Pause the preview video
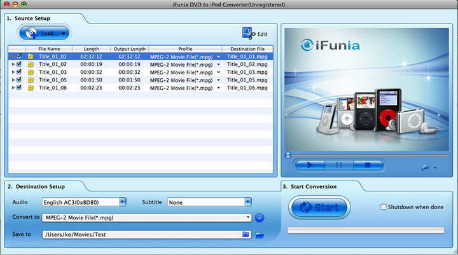The image size is (458, 255). point(339,165)
